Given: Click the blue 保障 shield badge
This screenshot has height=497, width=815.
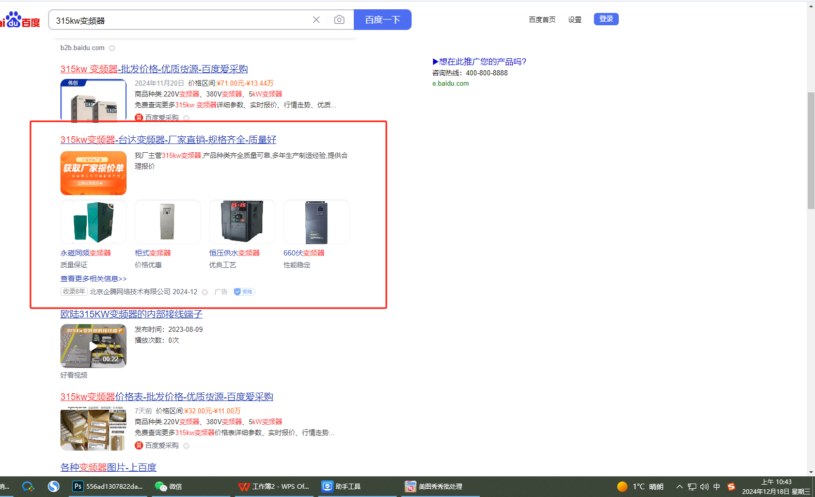Looking at the screenshot, I should point(244,292).
